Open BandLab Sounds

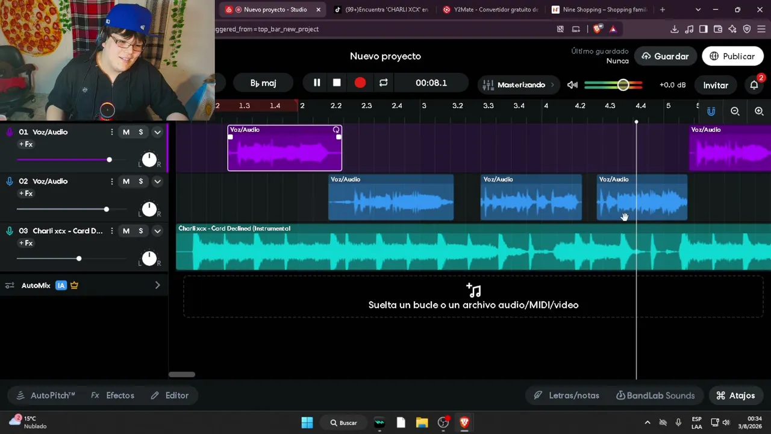655,395
